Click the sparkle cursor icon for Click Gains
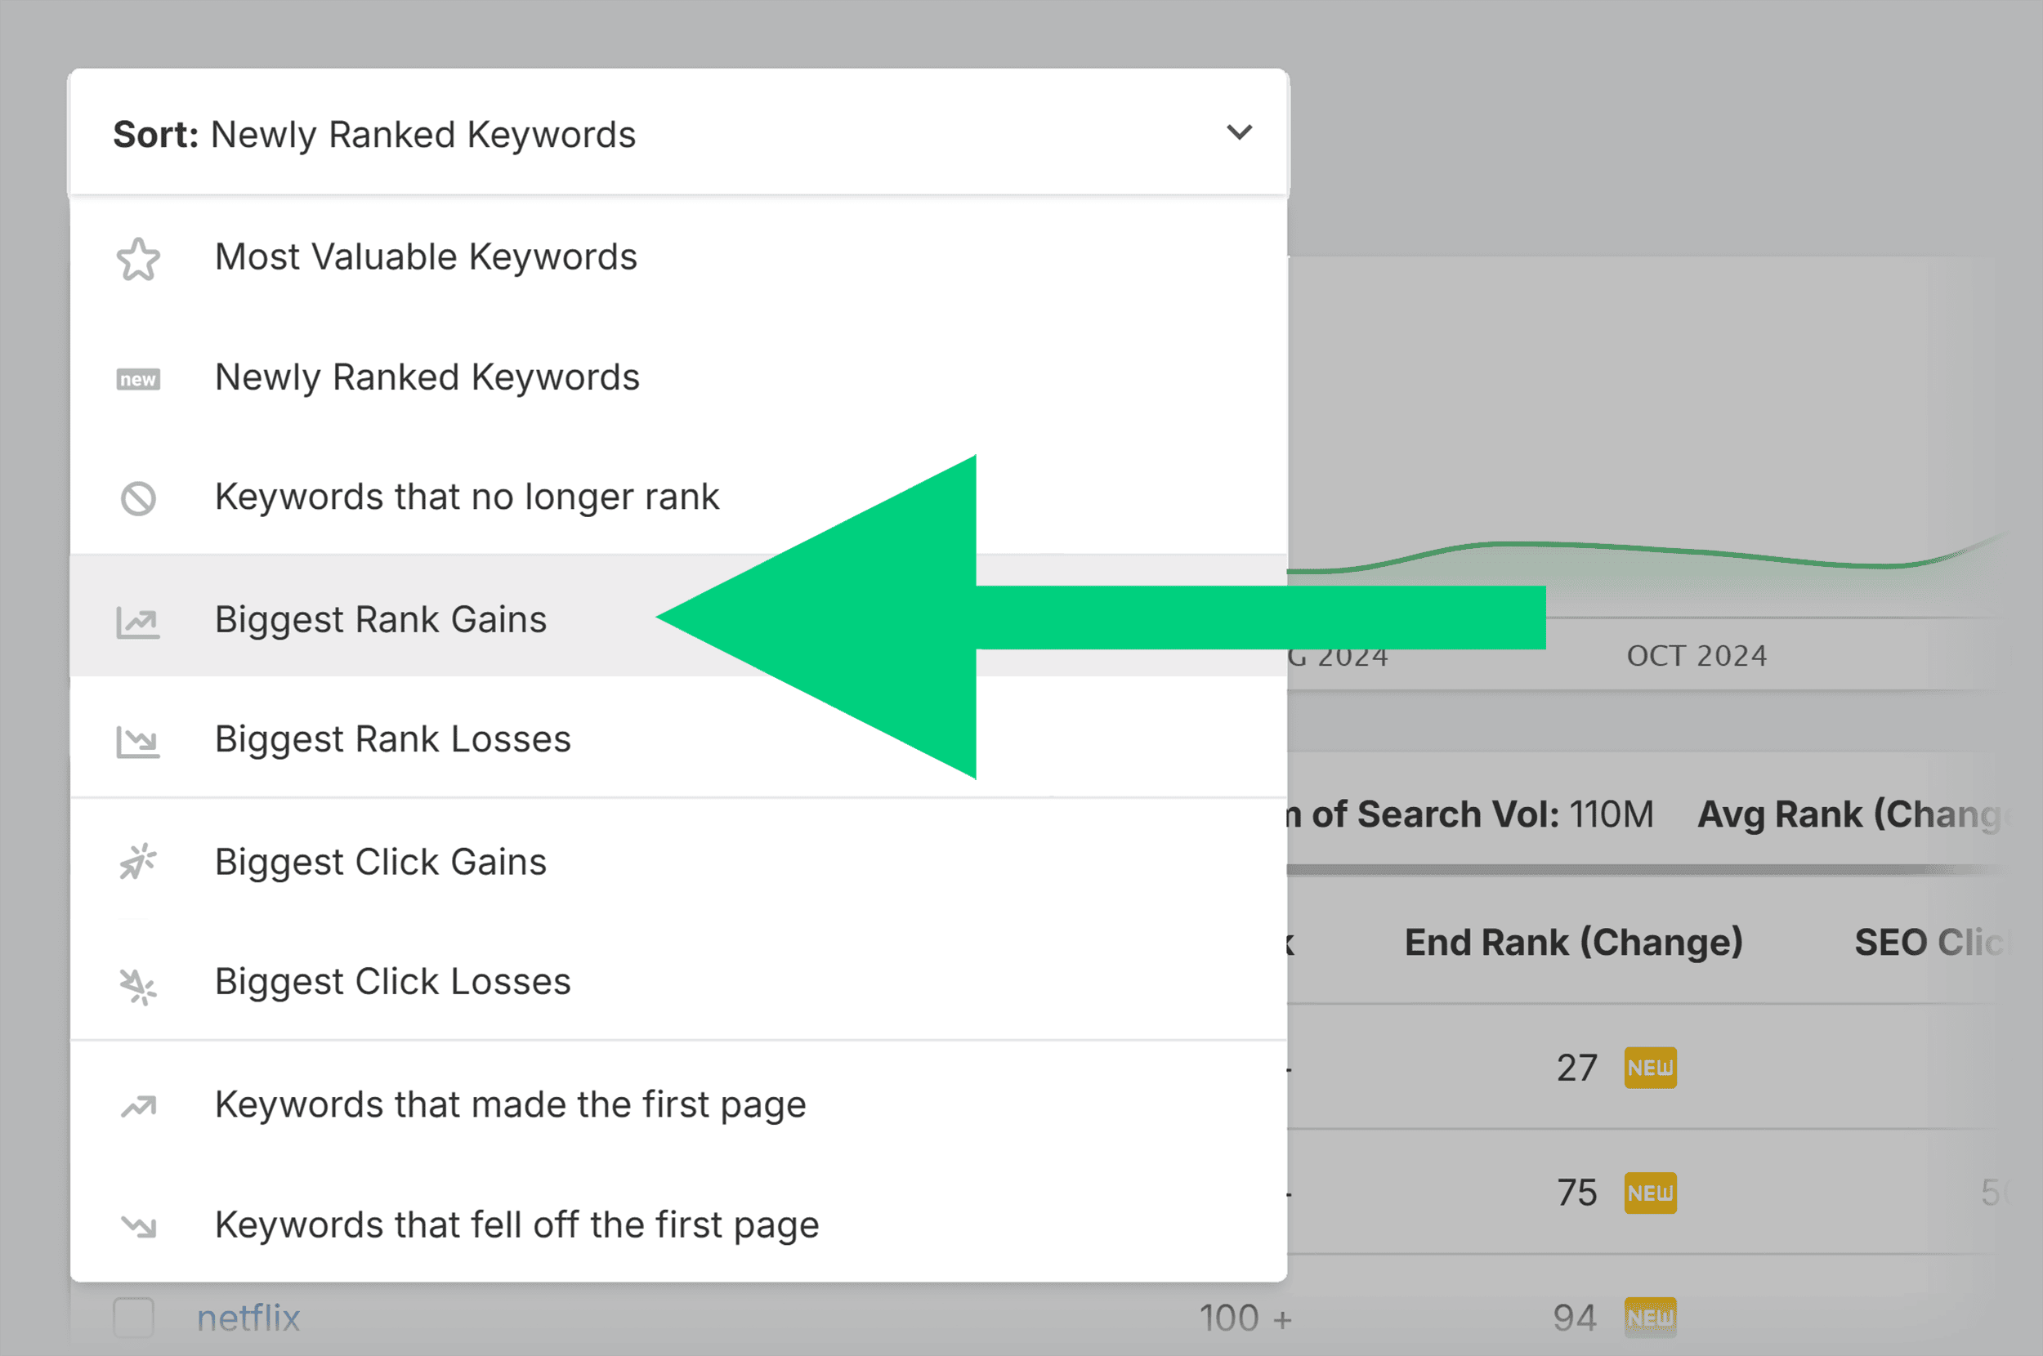Screen dimensions: 2043x1356 click(138, 861)
